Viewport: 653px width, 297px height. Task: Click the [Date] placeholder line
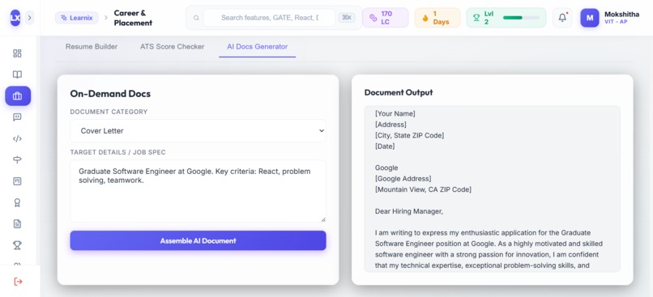[385, 146]
